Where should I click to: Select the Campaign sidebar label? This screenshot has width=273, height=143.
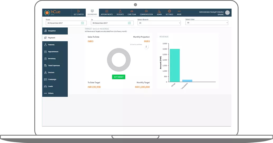pyautogui.click(x=52, y=80)
